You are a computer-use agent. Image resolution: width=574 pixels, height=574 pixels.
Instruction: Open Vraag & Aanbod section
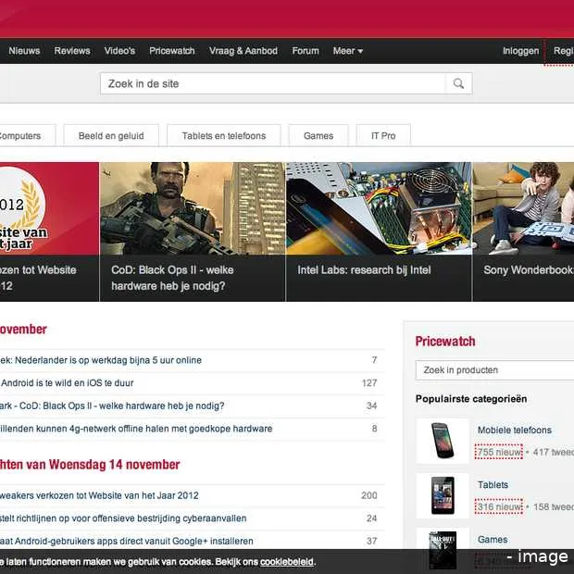[x=243, y=51]
